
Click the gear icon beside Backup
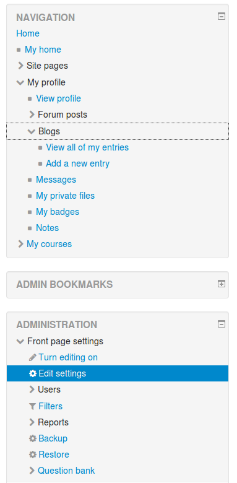pos(32,438)
